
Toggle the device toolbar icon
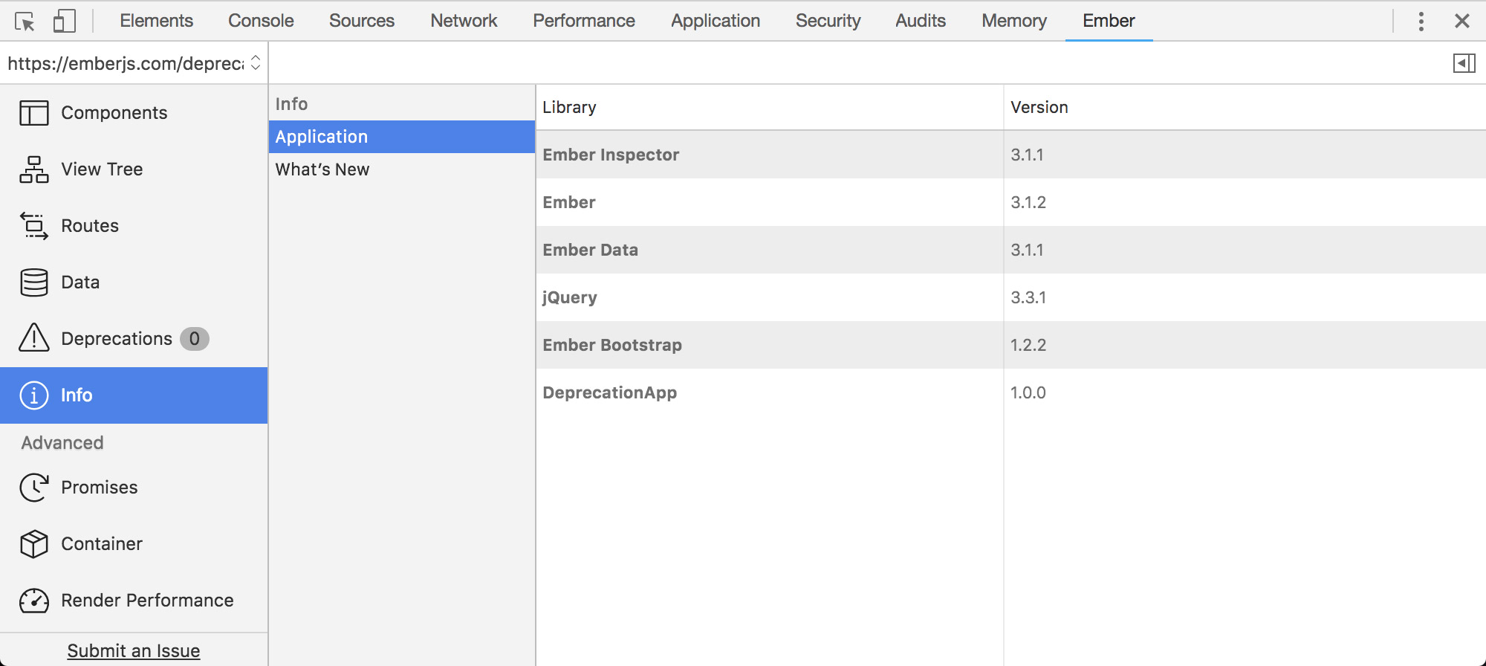tap(65, 21)
